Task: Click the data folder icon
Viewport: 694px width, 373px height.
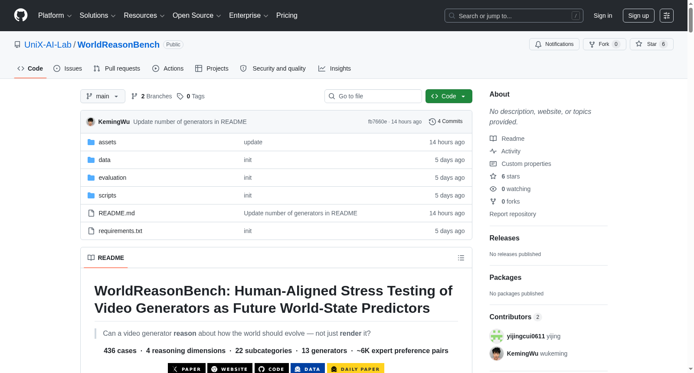Action: pyautogui.click(x=91, y=160)
